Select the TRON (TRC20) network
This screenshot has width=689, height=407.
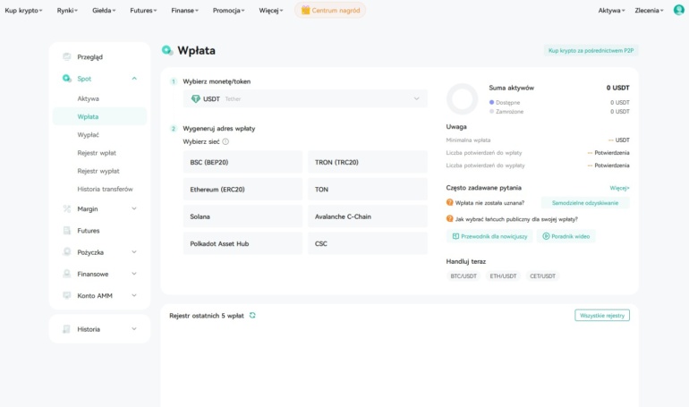[x=368, y=162]
